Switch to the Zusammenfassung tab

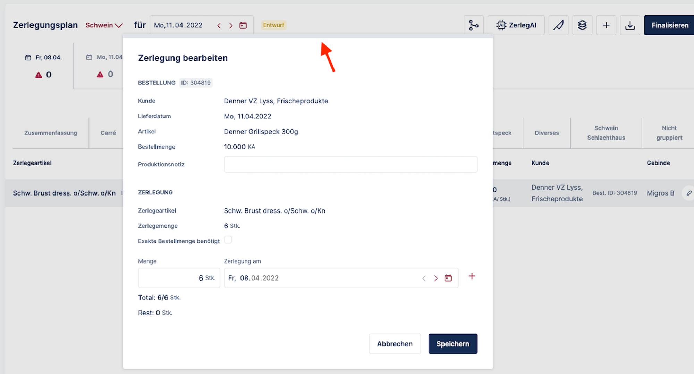[51, 133]
